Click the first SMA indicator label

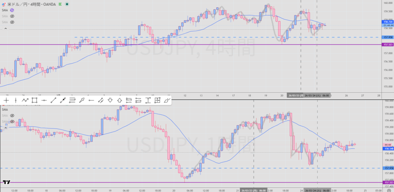pos(5,10)
